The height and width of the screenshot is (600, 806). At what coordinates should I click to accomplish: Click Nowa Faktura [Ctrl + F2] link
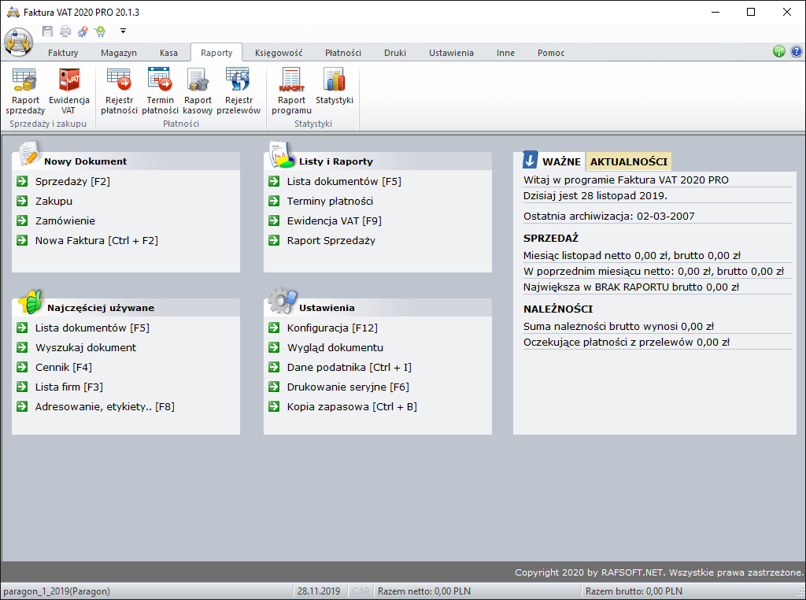click(97, 241)
